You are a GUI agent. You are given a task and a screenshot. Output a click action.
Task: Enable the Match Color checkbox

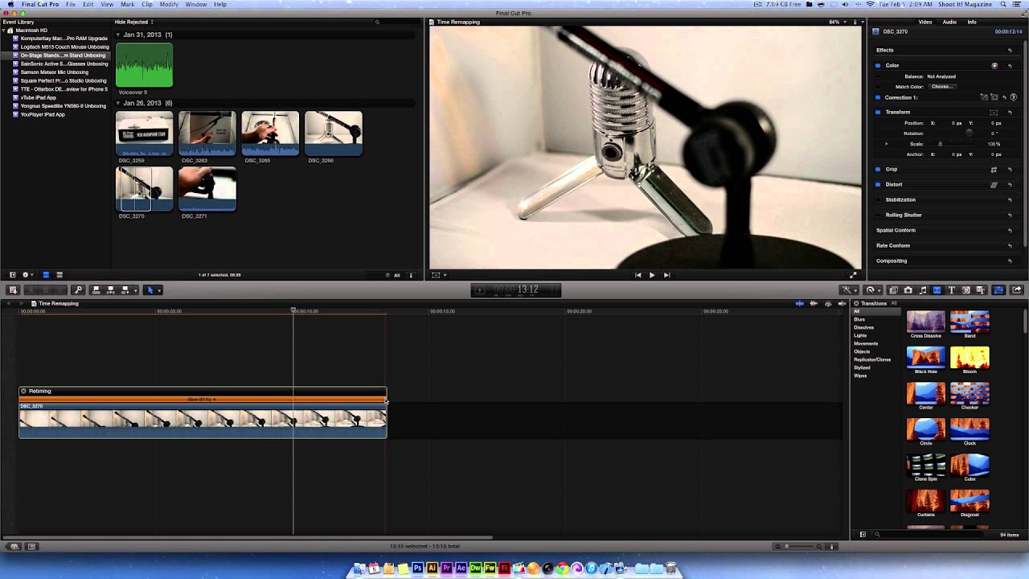tap(878, 87)
